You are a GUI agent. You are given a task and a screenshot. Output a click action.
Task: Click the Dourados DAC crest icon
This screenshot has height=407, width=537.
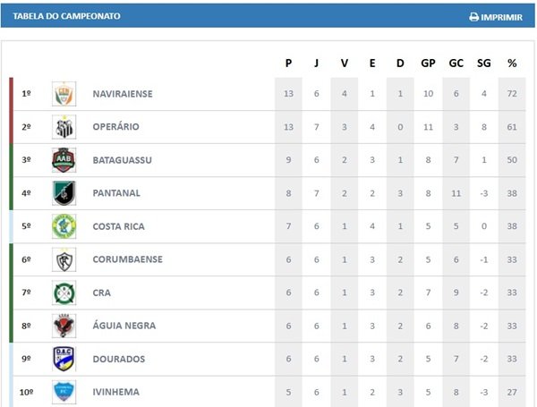point(64,359)
